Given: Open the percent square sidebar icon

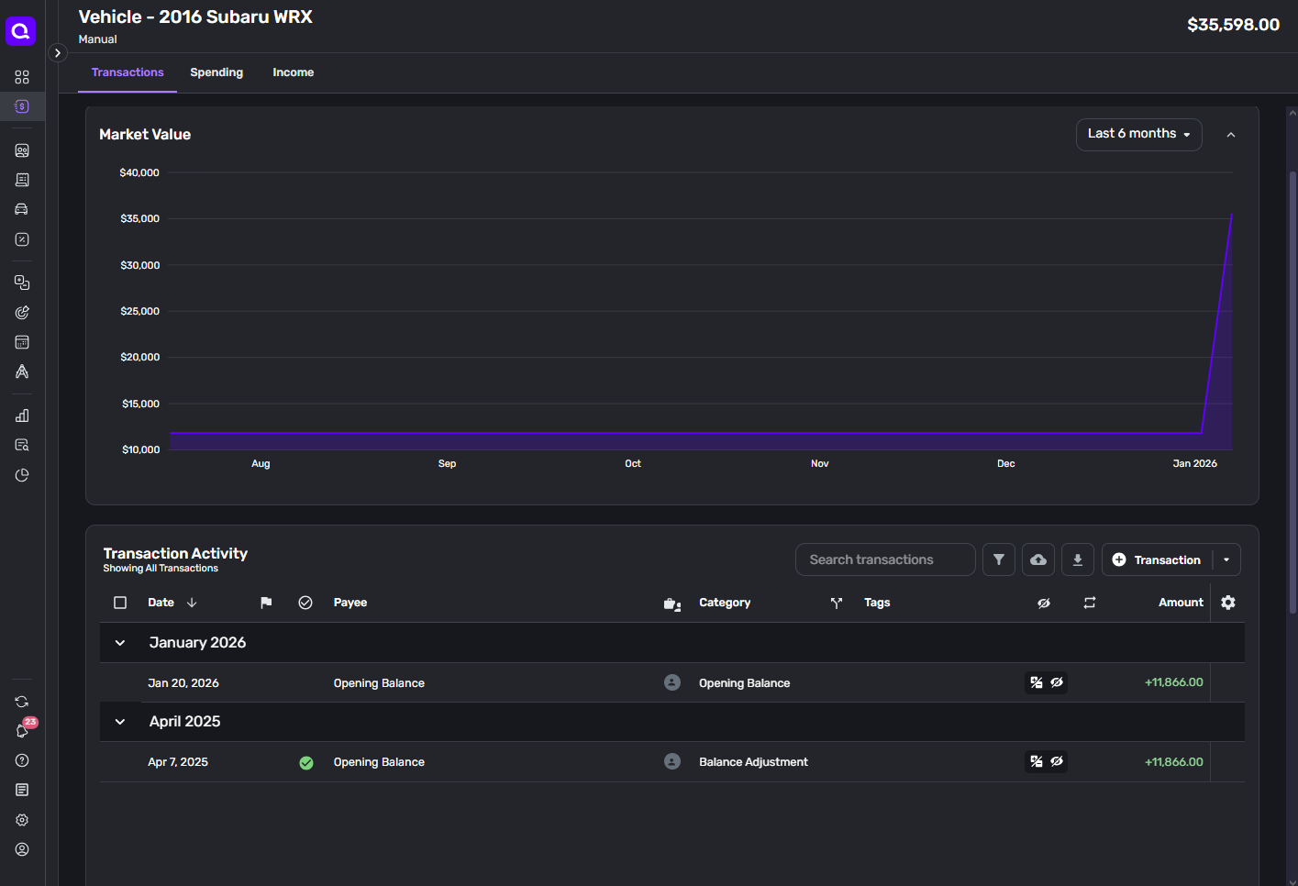Looking at the screenshot, I should coord(22,239).
